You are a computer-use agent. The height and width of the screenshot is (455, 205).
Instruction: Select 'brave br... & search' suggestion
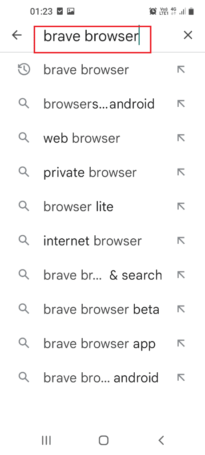tap(102, 275)
